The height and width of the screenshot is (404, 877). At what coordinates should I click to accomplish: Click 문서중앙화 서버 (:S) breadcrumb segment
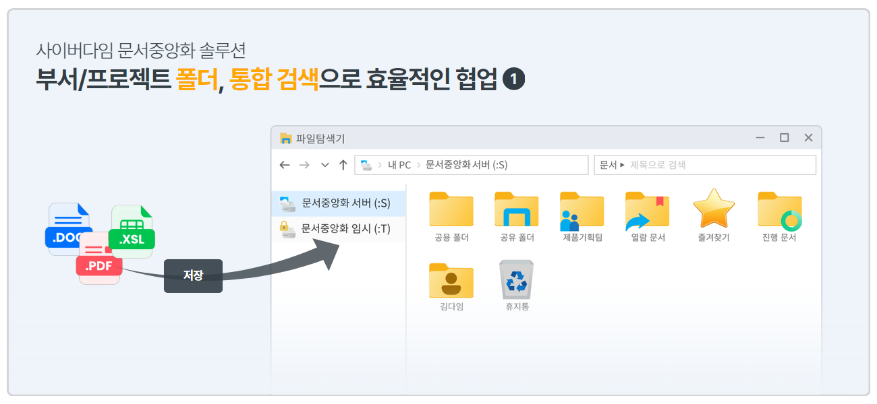pos(467,165)
